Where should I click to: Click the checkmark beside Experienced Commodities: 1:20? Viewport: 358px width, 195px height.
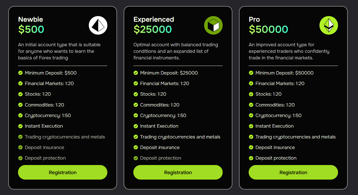136,105
